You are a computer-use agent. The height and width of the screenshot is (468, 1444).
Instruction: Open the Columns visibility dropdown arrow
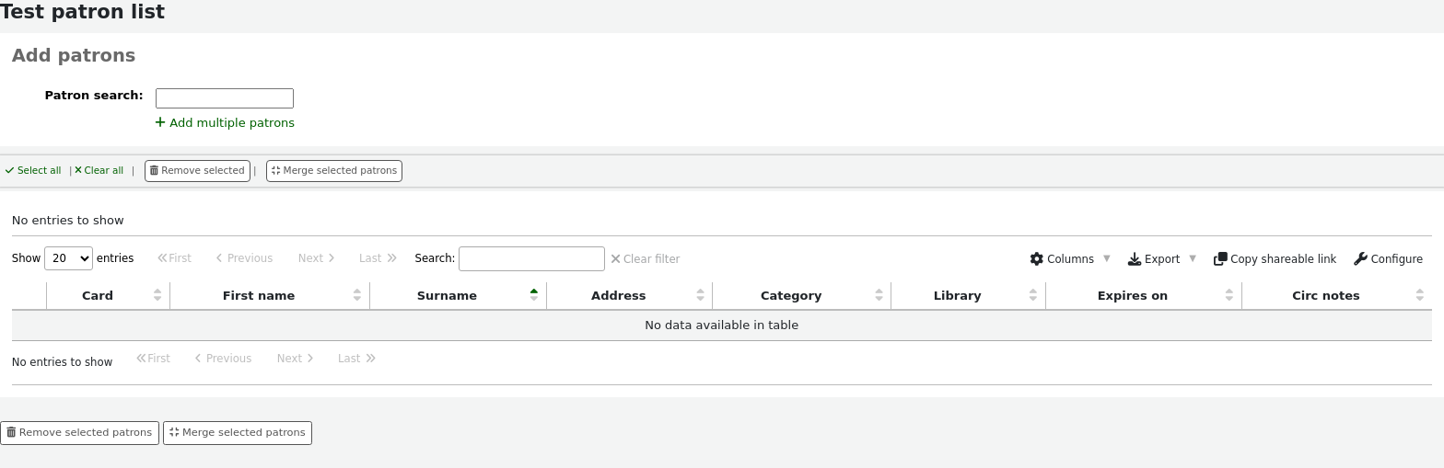(x=1106, y=259)
